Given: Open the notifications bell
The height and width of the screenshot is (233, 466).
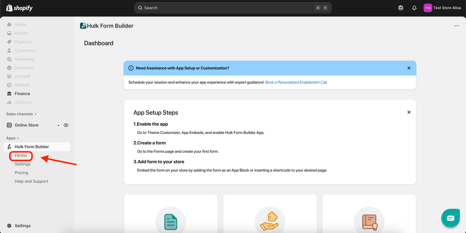Looking at the screenshot, I should [414, 8].
